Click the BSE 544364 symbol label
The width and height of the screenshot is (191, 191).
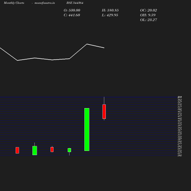click(x=75, y=3)
